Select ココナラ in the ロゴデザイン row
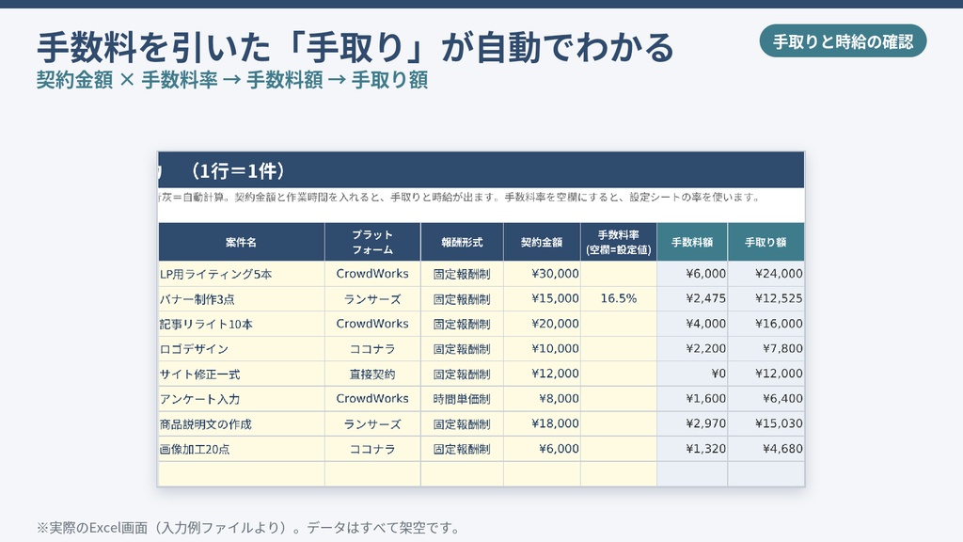This screenshot has height=542, width=963. click(372, 349)
